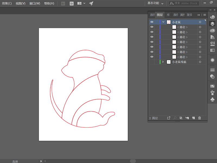Show more panel tabs with >> arrows

tap(199, 15)
